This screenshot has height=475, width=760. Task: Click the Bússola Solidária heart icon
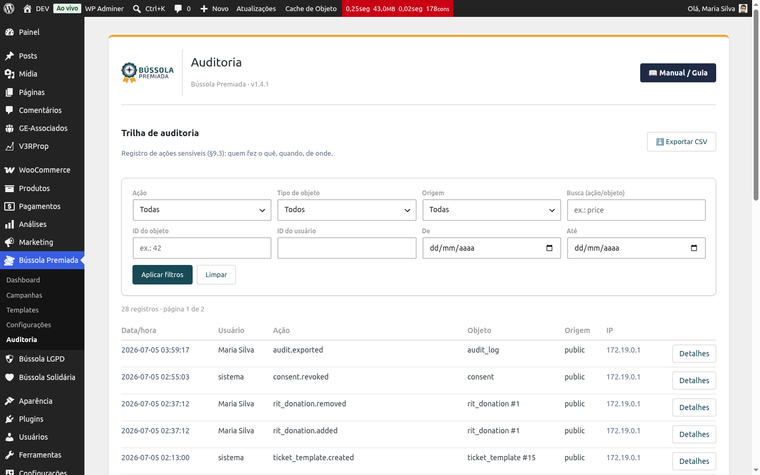coord(9,377)
